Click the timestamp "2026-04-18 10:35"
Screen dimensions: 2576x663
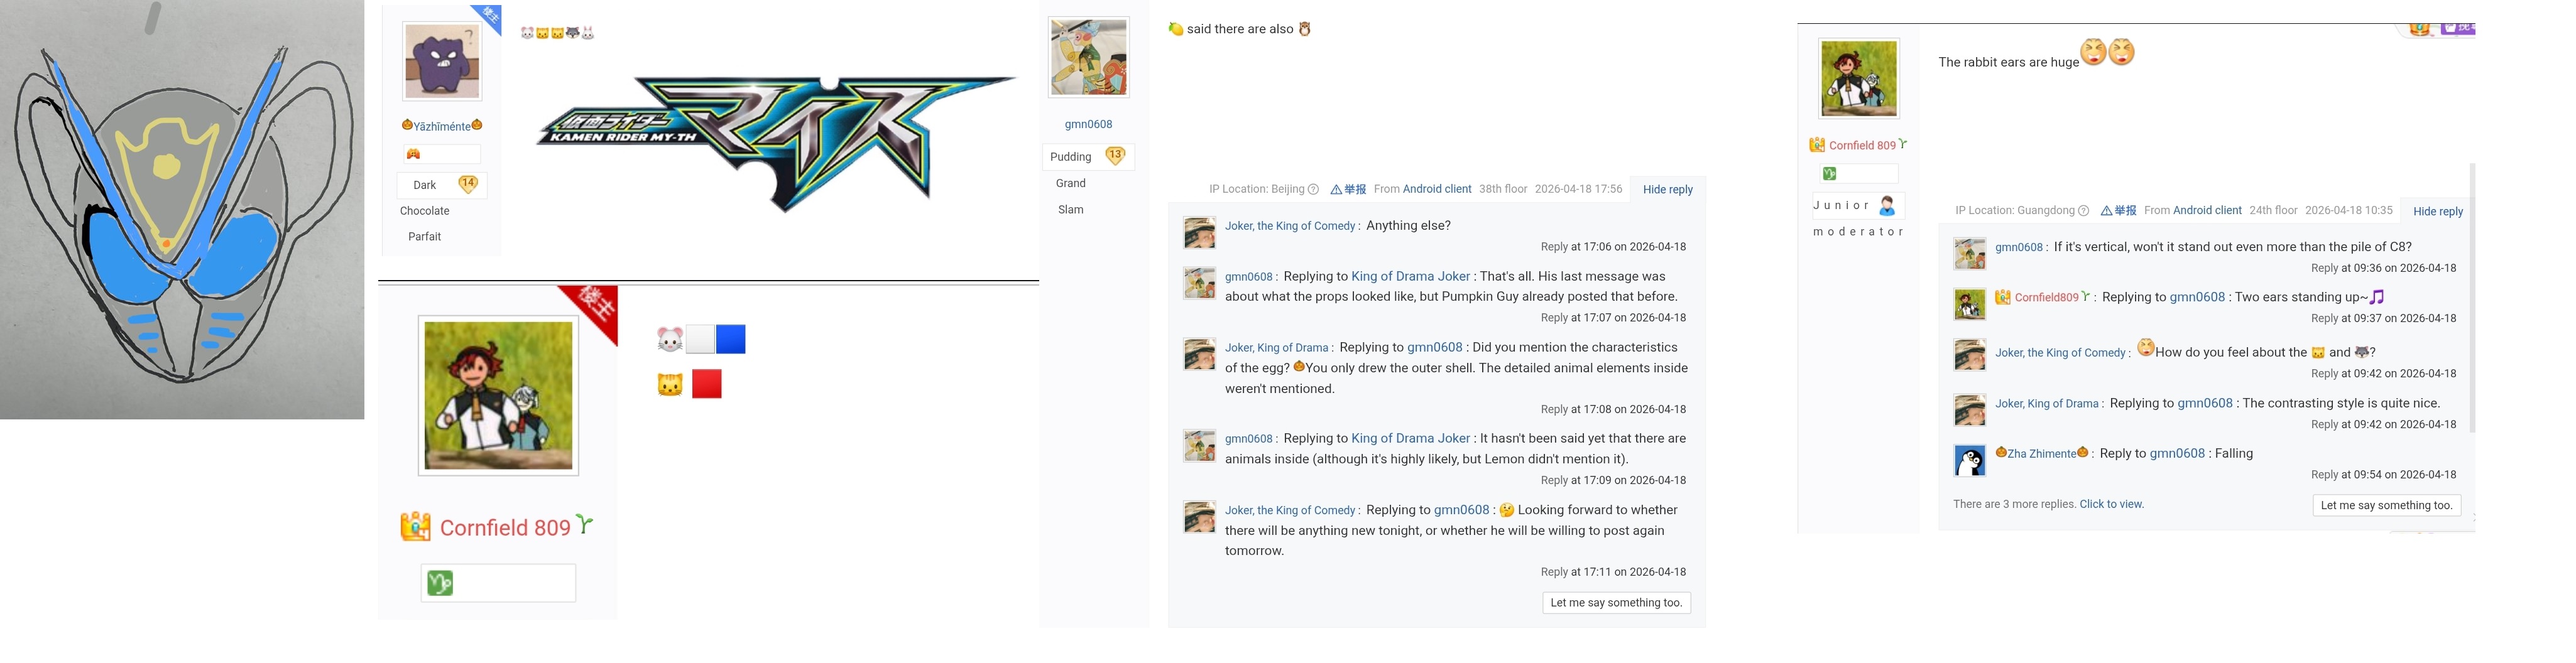2348,211
